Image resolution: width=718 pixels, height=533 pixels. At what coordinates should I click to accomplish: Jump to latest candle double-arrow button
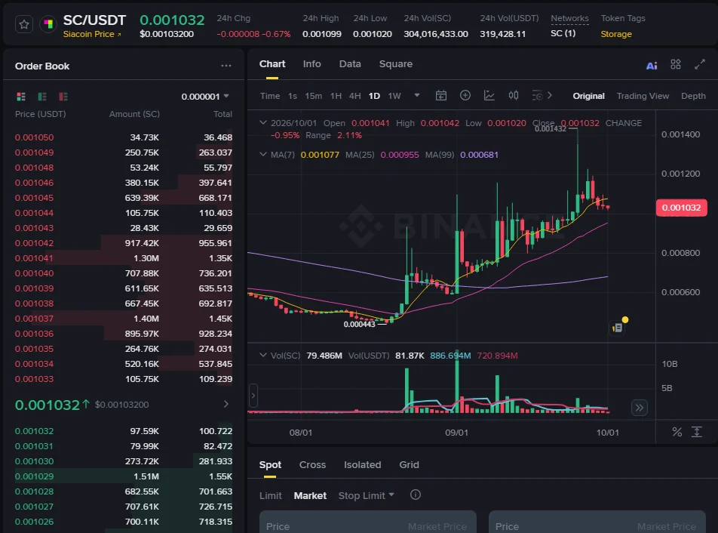point(640,408)
